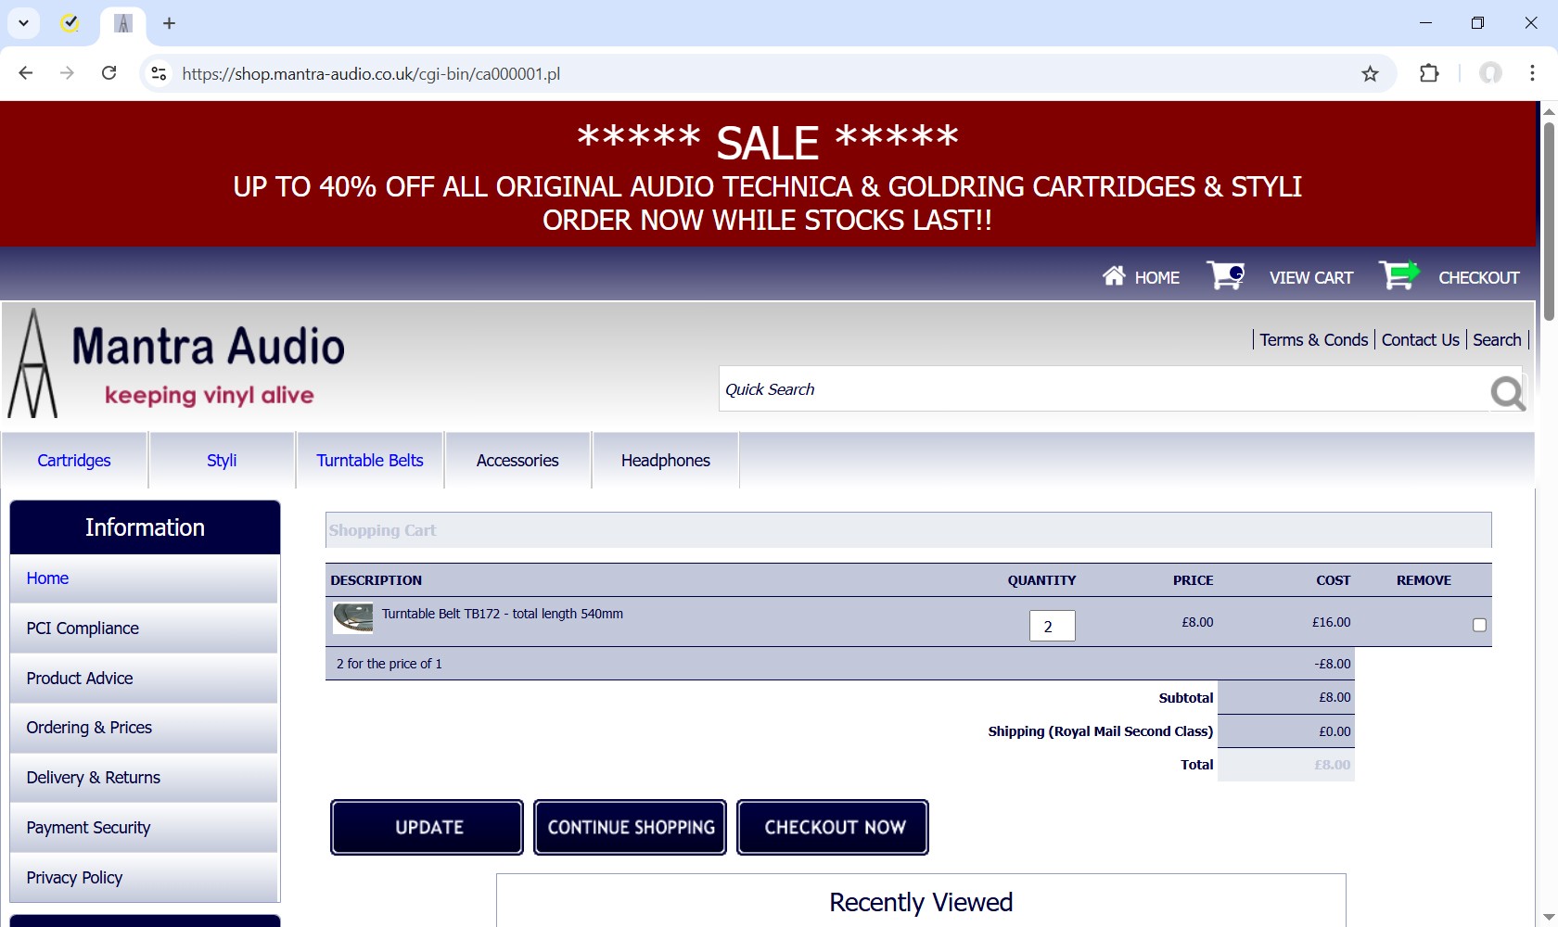Bookmark this page with the star icon
1558x927 pixels.
click(1370, 74)
